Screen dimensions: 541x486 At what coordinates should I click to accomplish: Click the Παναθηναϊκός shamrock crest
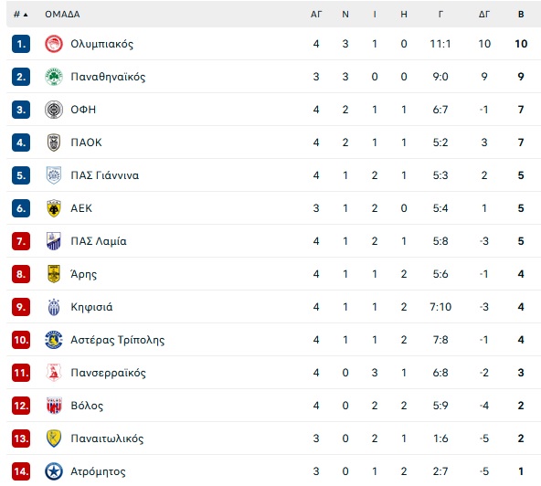coord(54,77)
